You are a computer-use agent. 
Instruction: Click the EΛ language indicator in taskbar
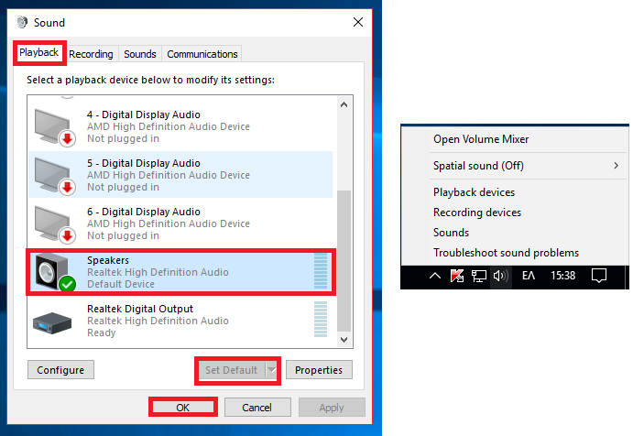(x=529, y=276)
